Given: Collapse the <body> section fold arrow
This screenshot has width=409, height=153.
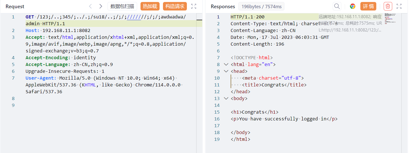Looking at the screenshot, I should coord(226,99).
